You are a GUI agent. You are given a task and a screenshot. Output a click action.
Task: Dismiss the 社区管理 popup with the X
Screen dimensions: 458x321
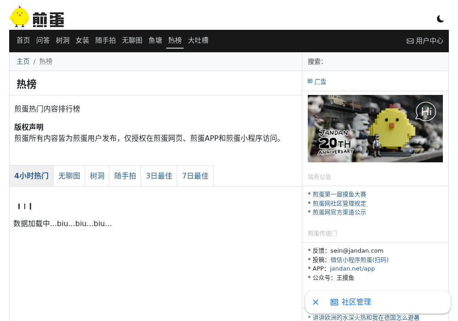[316, 302]
